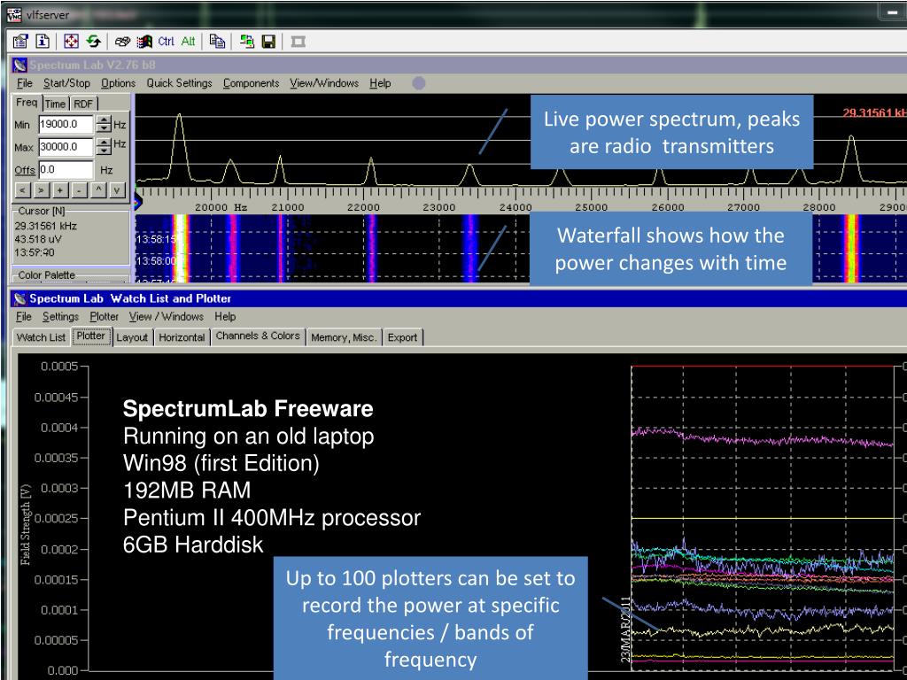Image resolution: width=907 pixels, height=680 pixels.
Task: Switch to the Watch List tab
Action: (41, 337)
